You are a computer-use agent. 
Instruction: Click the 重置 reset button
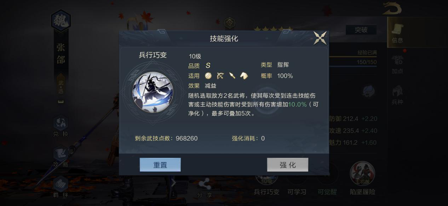point(160,165)
